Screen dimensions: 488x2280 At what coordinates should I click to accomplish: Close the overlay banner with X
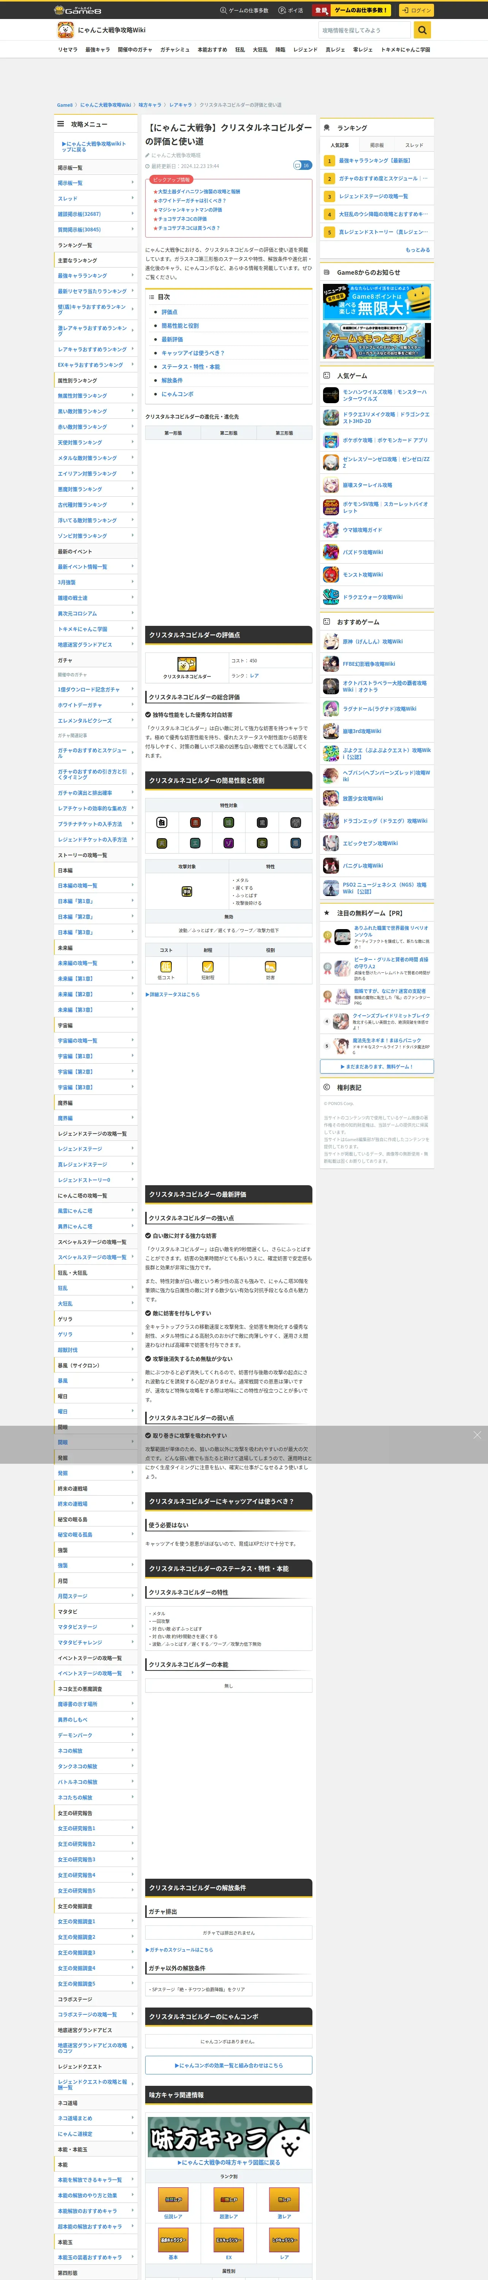(x=477, y=1435)
